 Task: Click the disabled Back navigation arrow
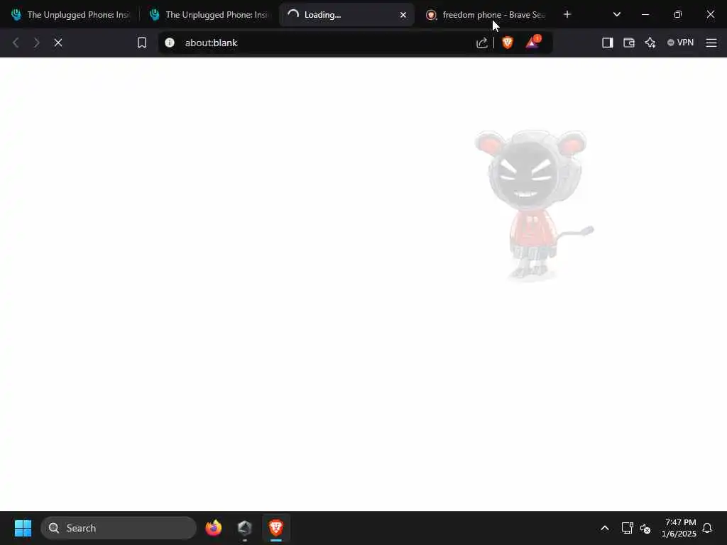pyautogui.click(x=16, y=43)
